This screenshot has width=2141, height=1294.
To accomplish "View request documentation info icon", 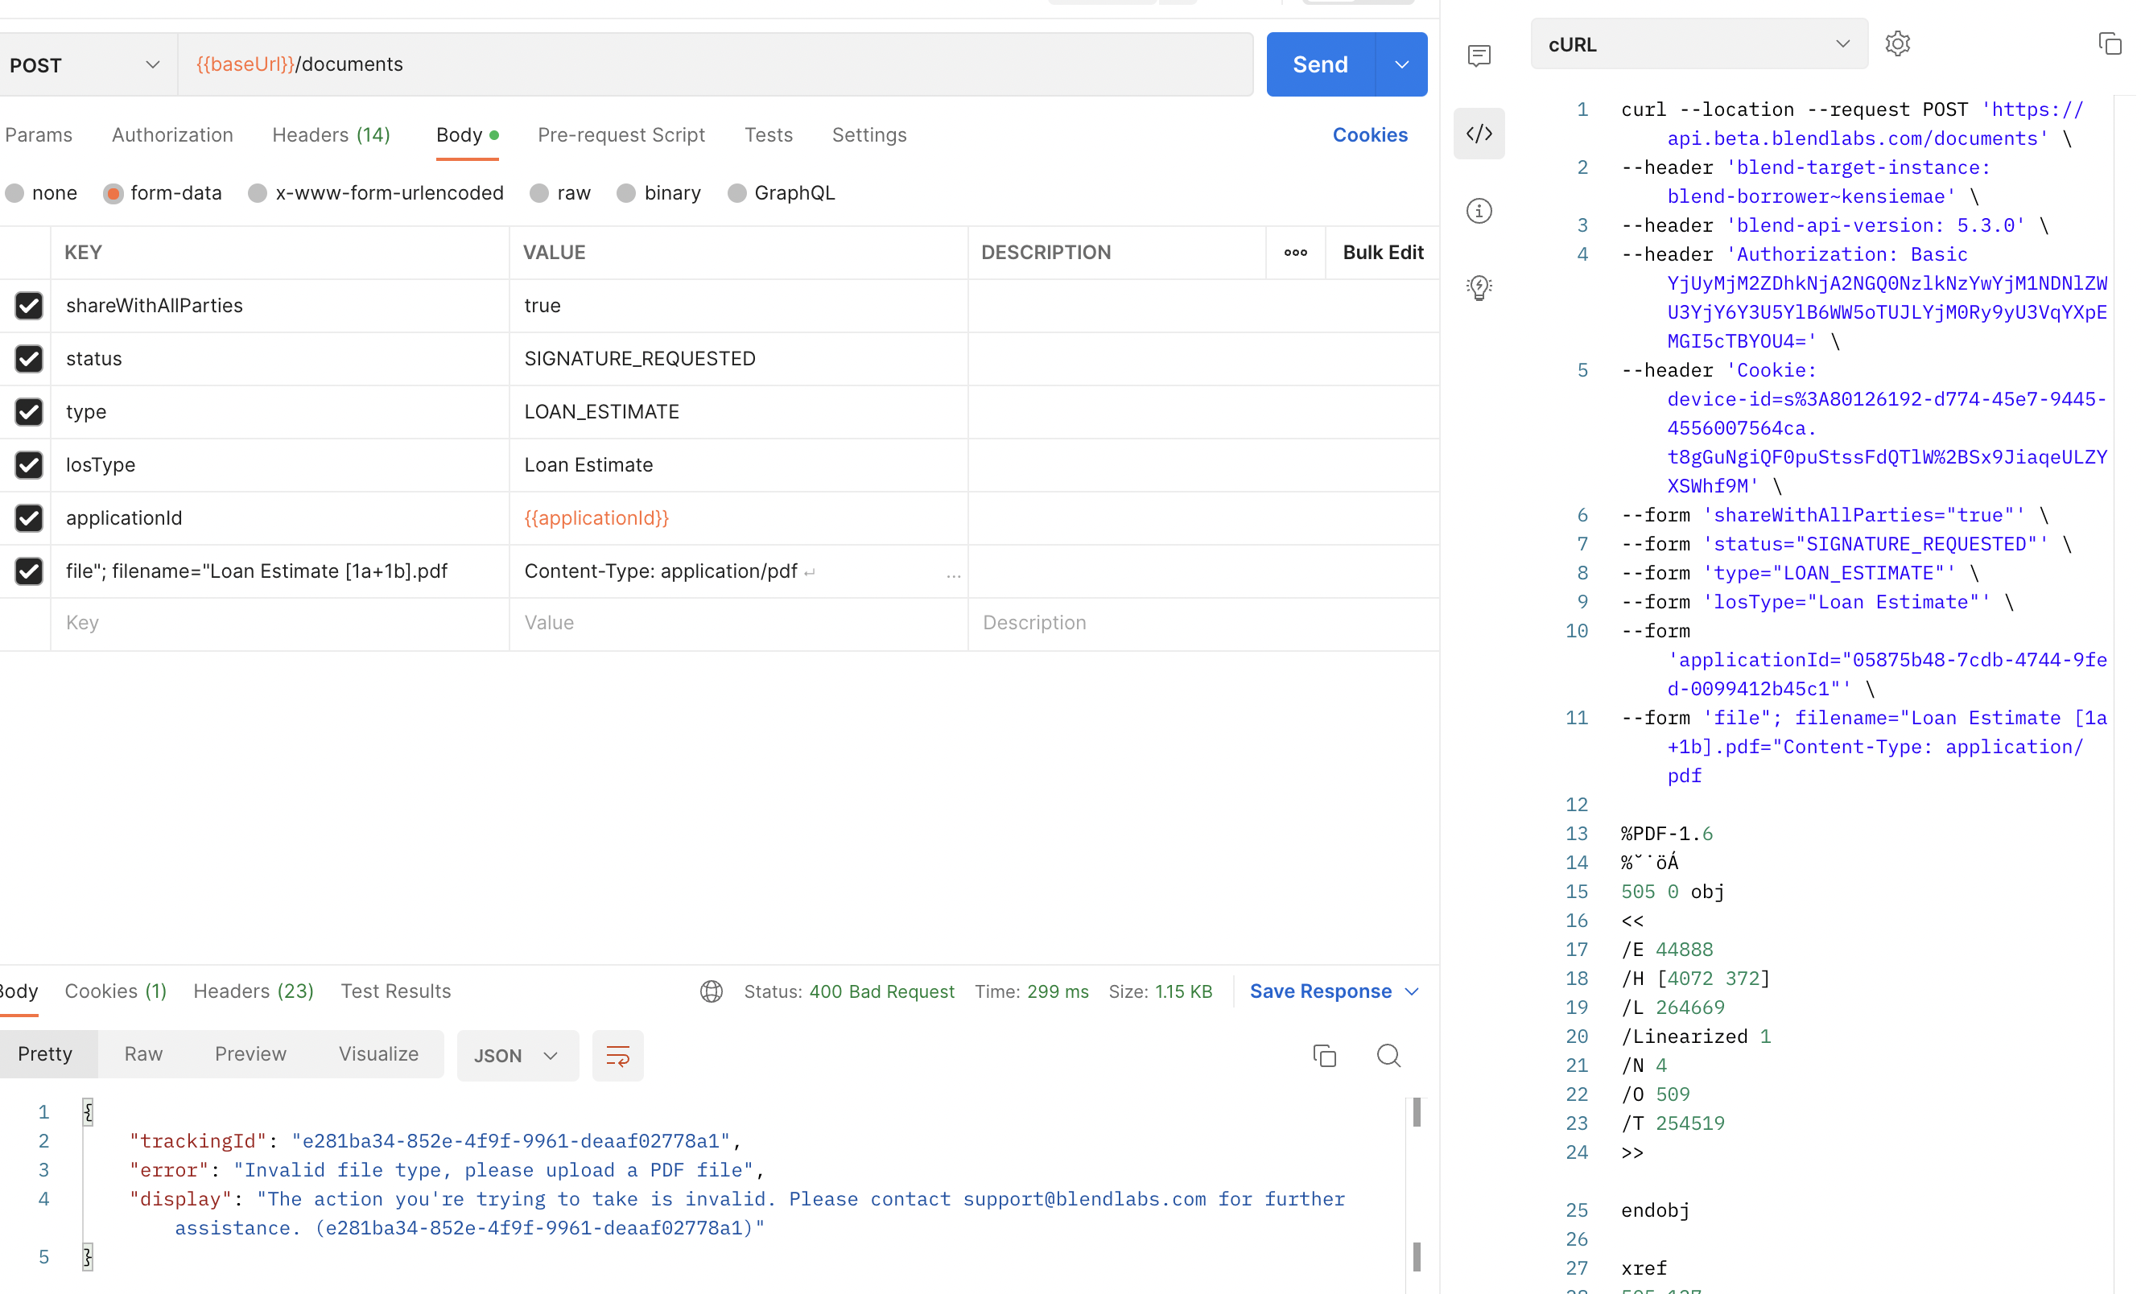I will point(1479,210).
